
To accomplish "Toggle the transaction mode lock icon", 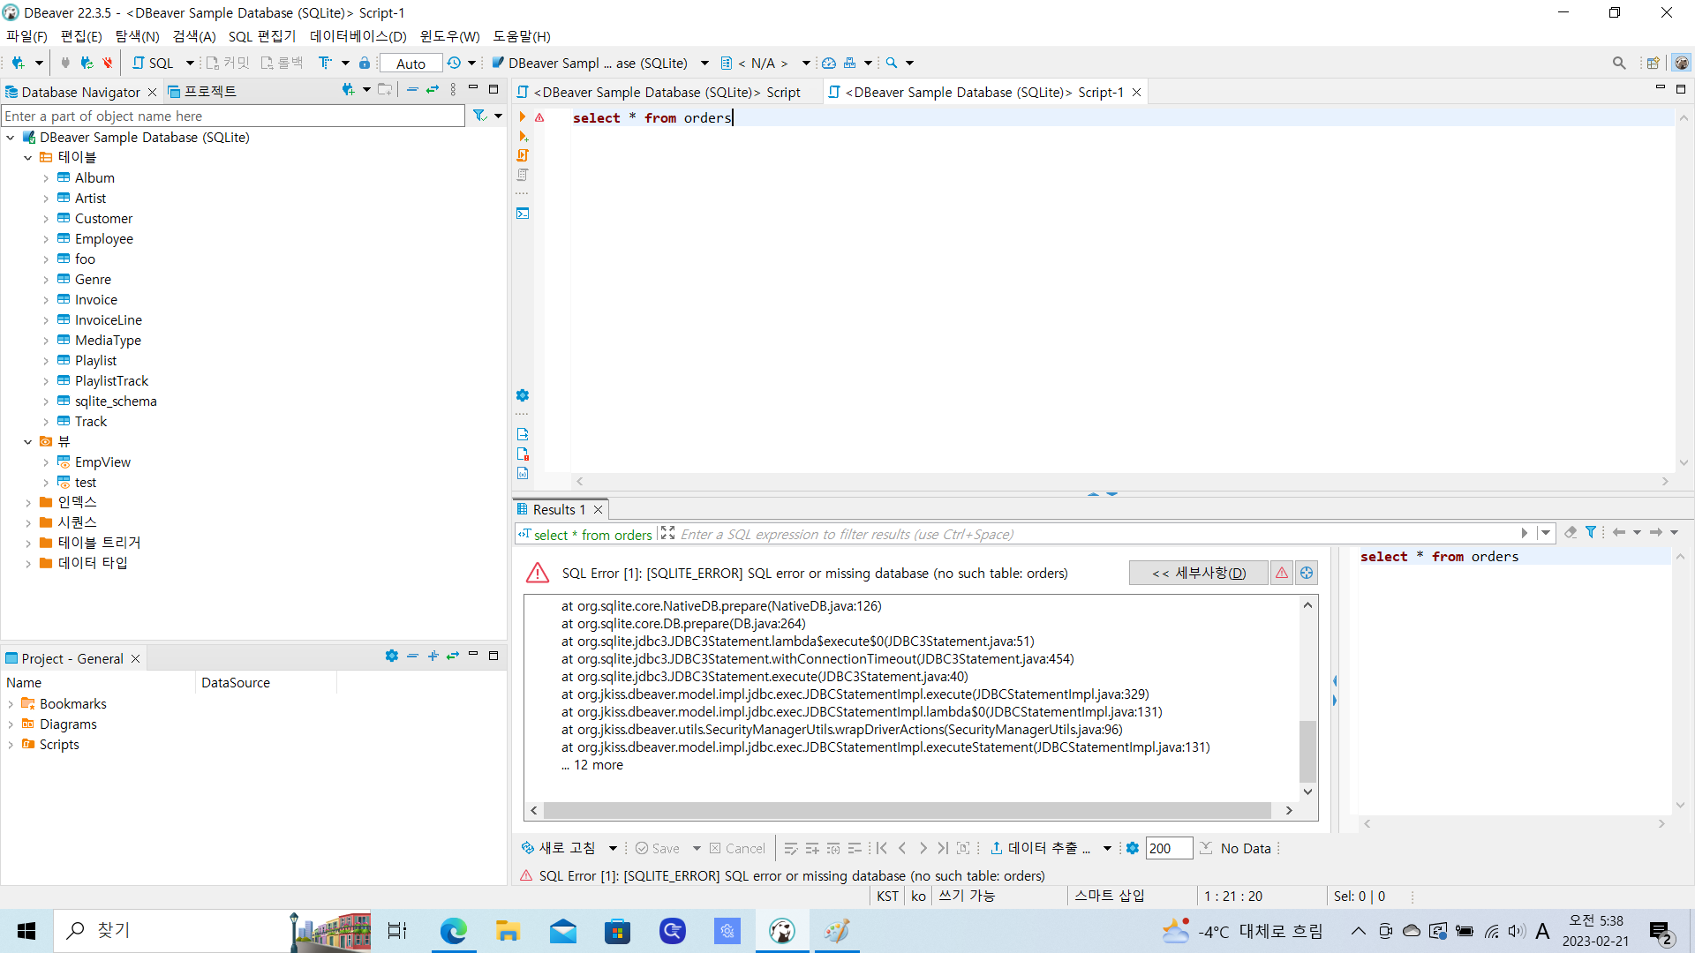I will point(365,63).
